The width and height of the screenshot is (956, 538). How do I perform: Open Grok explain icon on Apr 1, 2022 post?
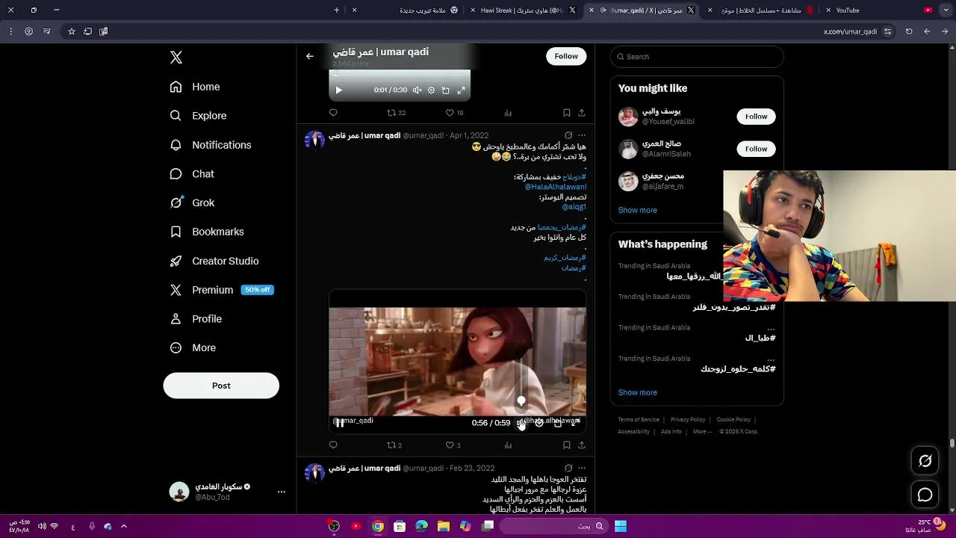pos(568,135)
